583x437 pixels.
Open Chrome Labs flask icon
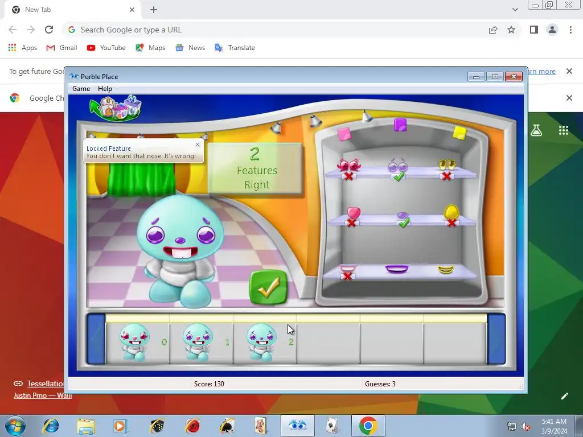536,130
